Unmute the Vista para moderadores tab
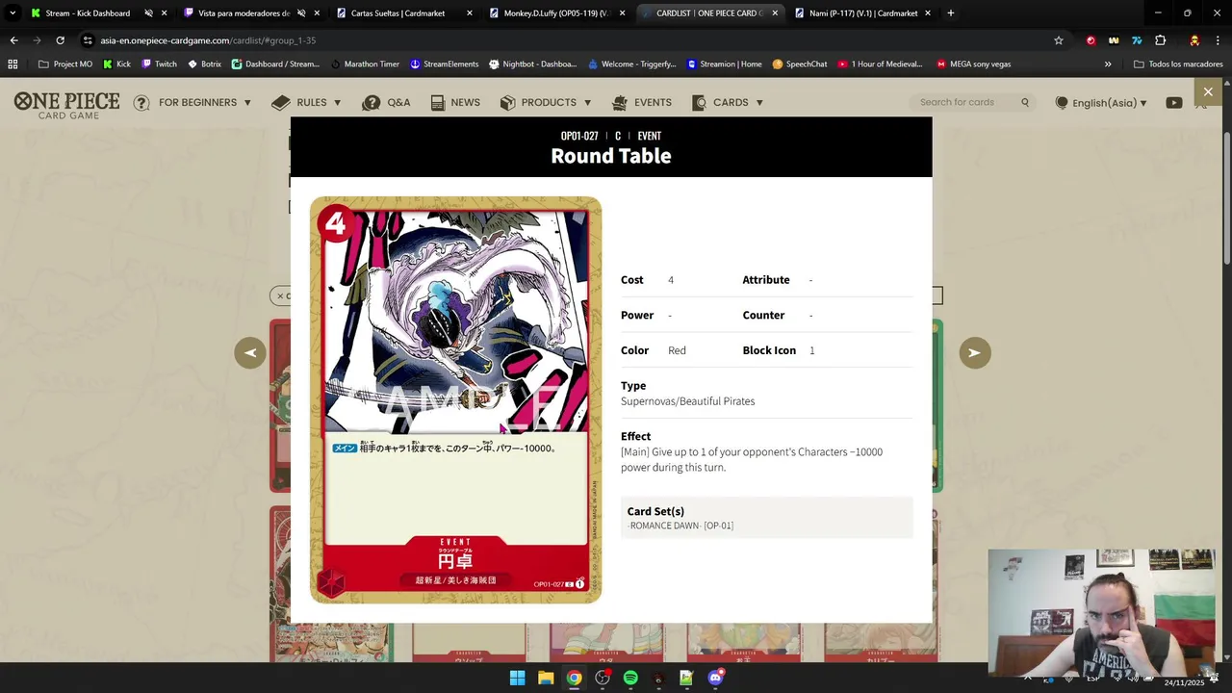The height and width of the screenshot is (693, 1232). click(301, 13)
